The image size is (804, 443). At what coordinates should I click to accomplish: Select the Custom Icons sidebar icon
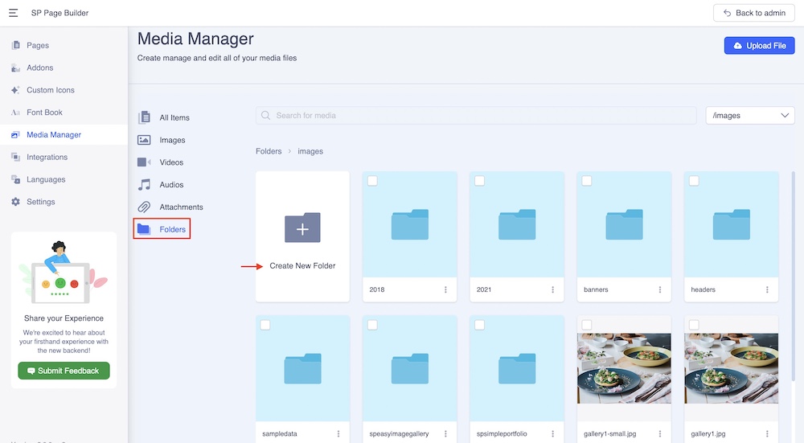click(x=16, y=90)
